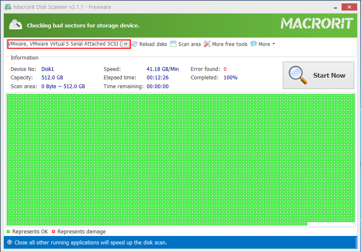Click the More info bubble icon
Image resolution: width=361 pixels, height=252 pixels.
pyautogui.click(x=254, y=43)
